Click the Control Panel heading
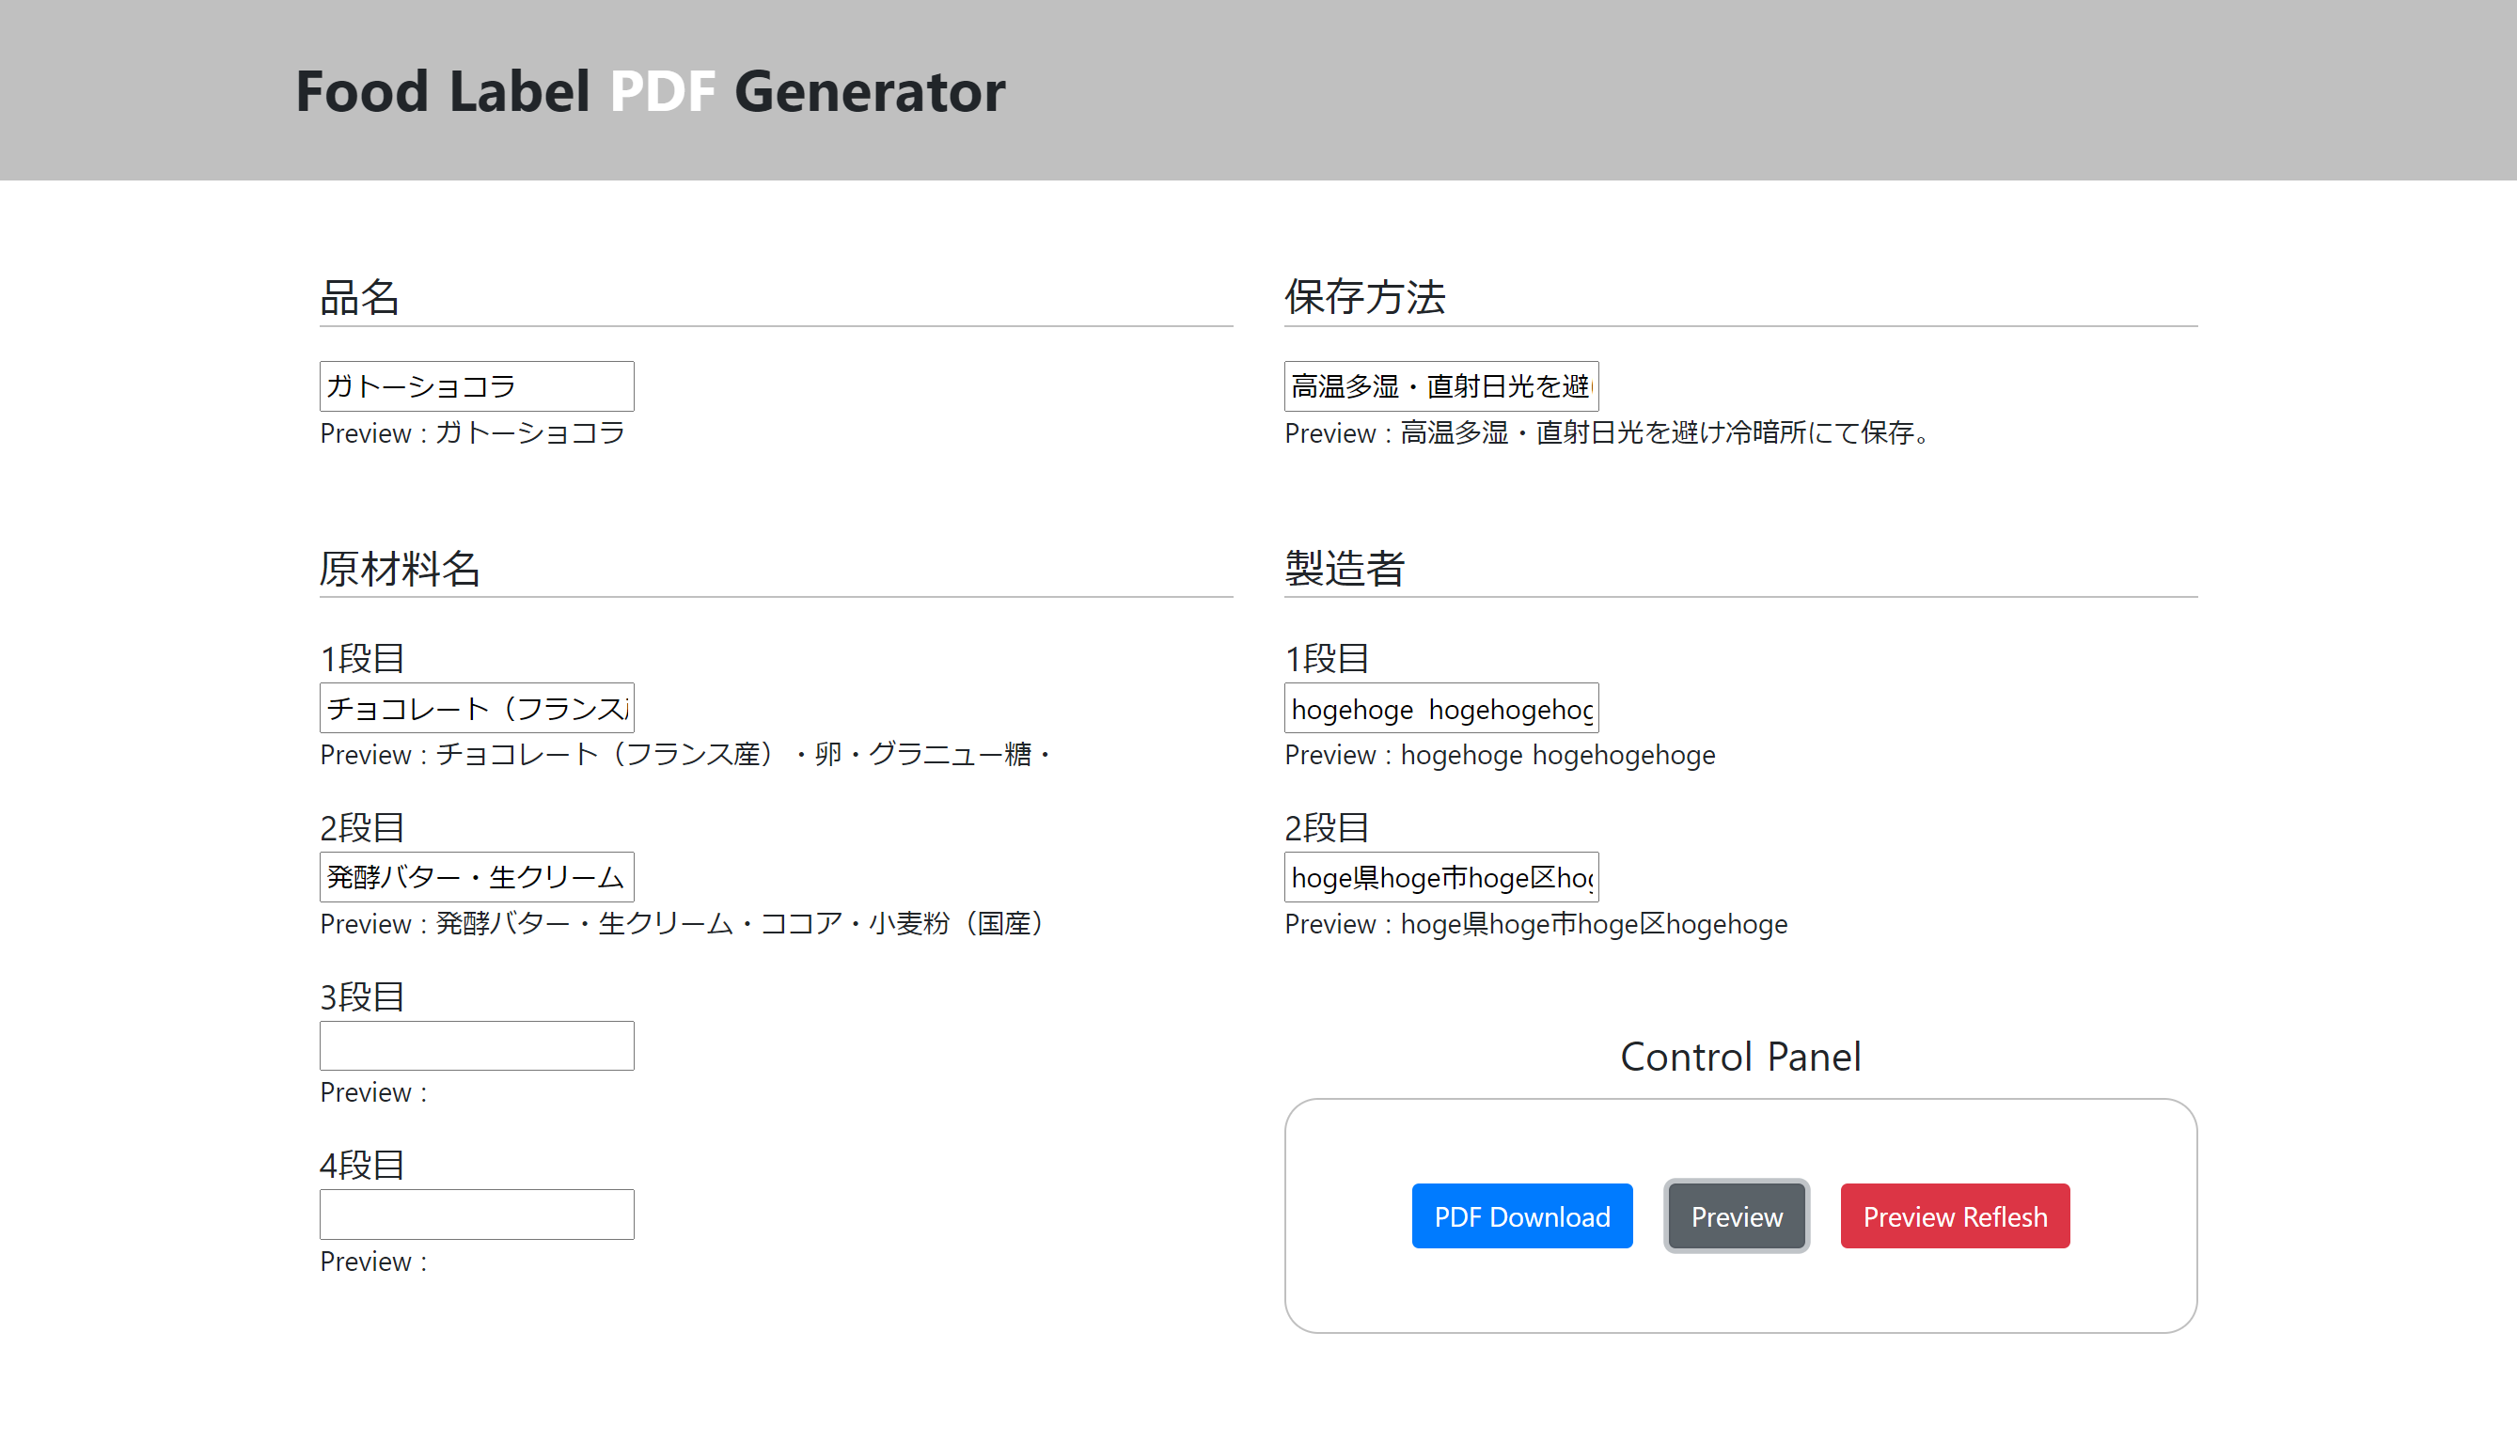This screenshot has width=2517, height=1442. click(1740, 1057)
